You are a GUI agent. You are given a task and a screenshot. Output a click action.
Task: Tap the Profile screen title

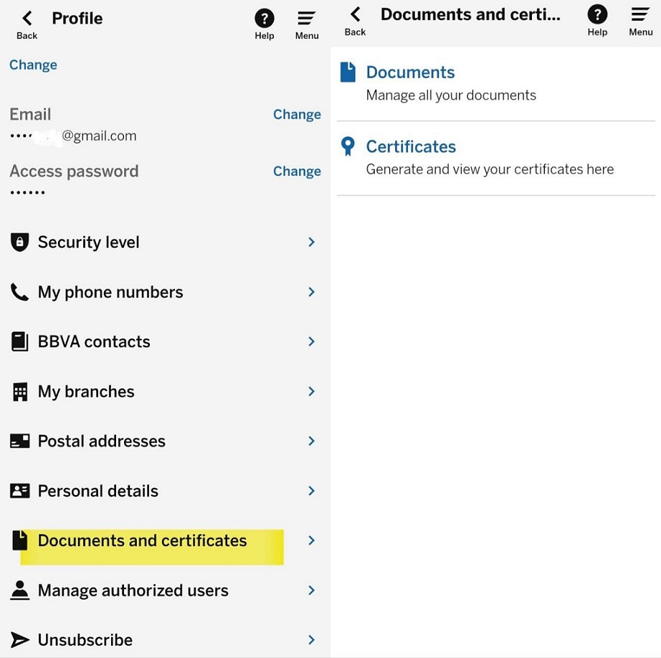(x=77, y=19)
